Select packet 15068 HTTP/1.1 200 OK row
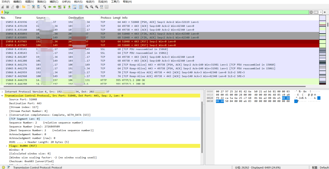The height and width of the screenshot is (169, 329). [159, 80]
